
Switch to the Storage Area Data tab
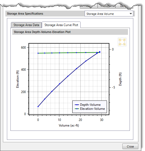pos(26,25)
